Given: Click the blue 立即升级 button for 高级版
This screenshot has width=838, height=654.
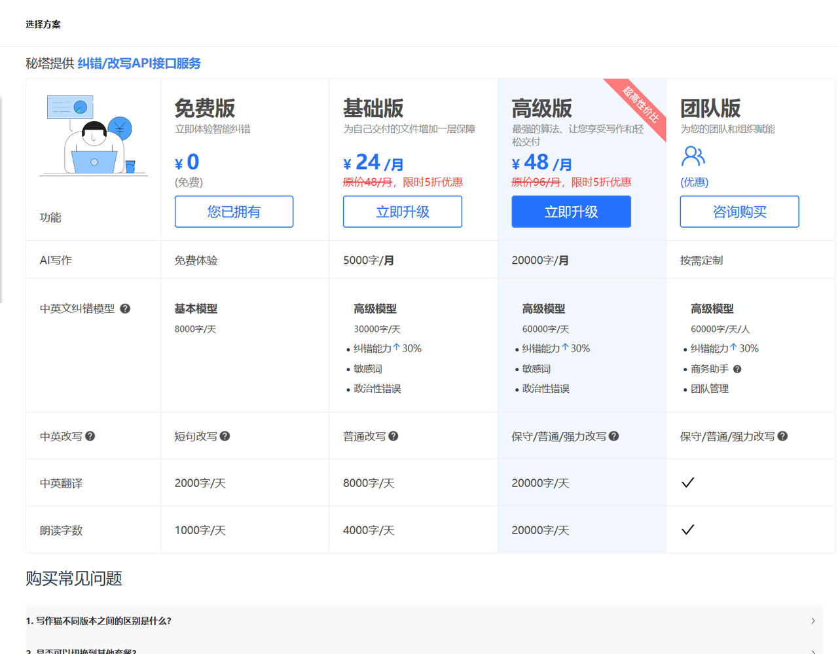Looking at the screenshot, I should [x=571, y=211].
